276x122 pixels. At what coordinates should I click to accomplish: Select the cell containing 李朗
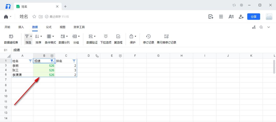(x=22, y=65)
